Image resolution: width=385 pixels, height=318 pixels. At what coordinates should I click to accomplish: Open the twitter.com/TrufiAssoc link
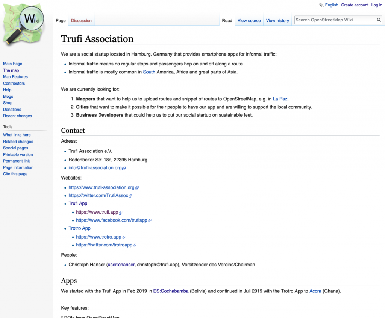point(100,196)
